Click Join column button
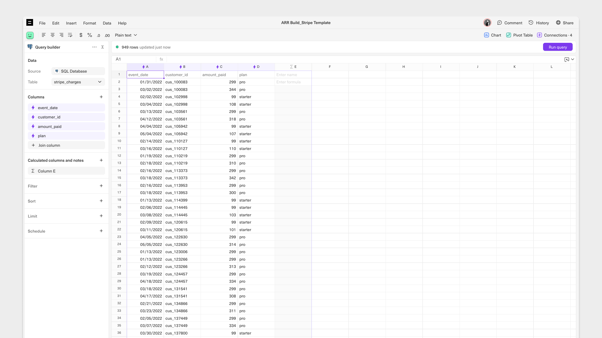This screenshot has width=602, height=338. [66, 145]
